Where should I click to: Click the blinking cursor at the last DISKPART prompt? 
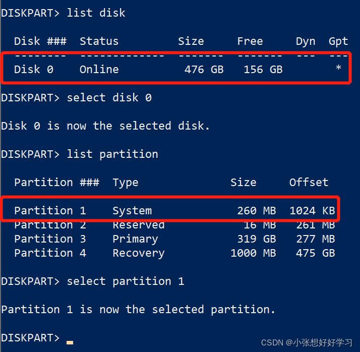[x=70, y=342]
